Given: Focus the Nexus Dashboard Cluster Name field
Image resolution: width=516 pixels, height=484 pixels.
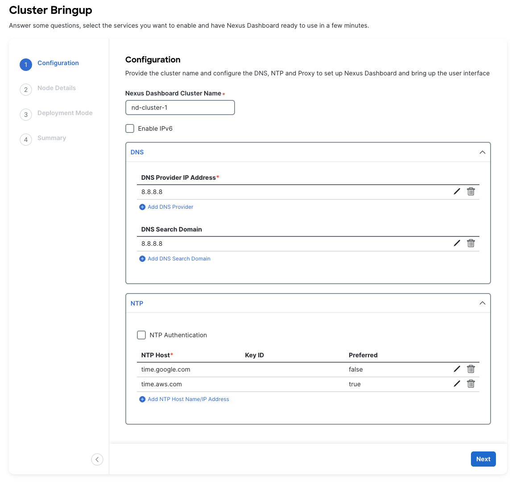Looking at the screenshot, I should (x=180, y=108).
